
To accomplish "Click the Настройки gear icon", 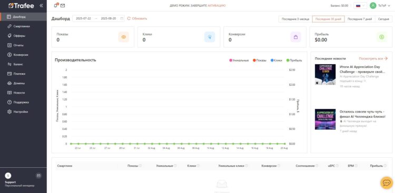I will point(9,111).
